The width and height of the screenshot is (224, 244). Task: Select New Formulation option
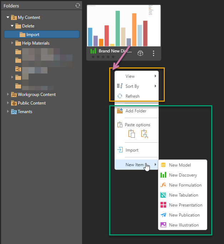185,185
